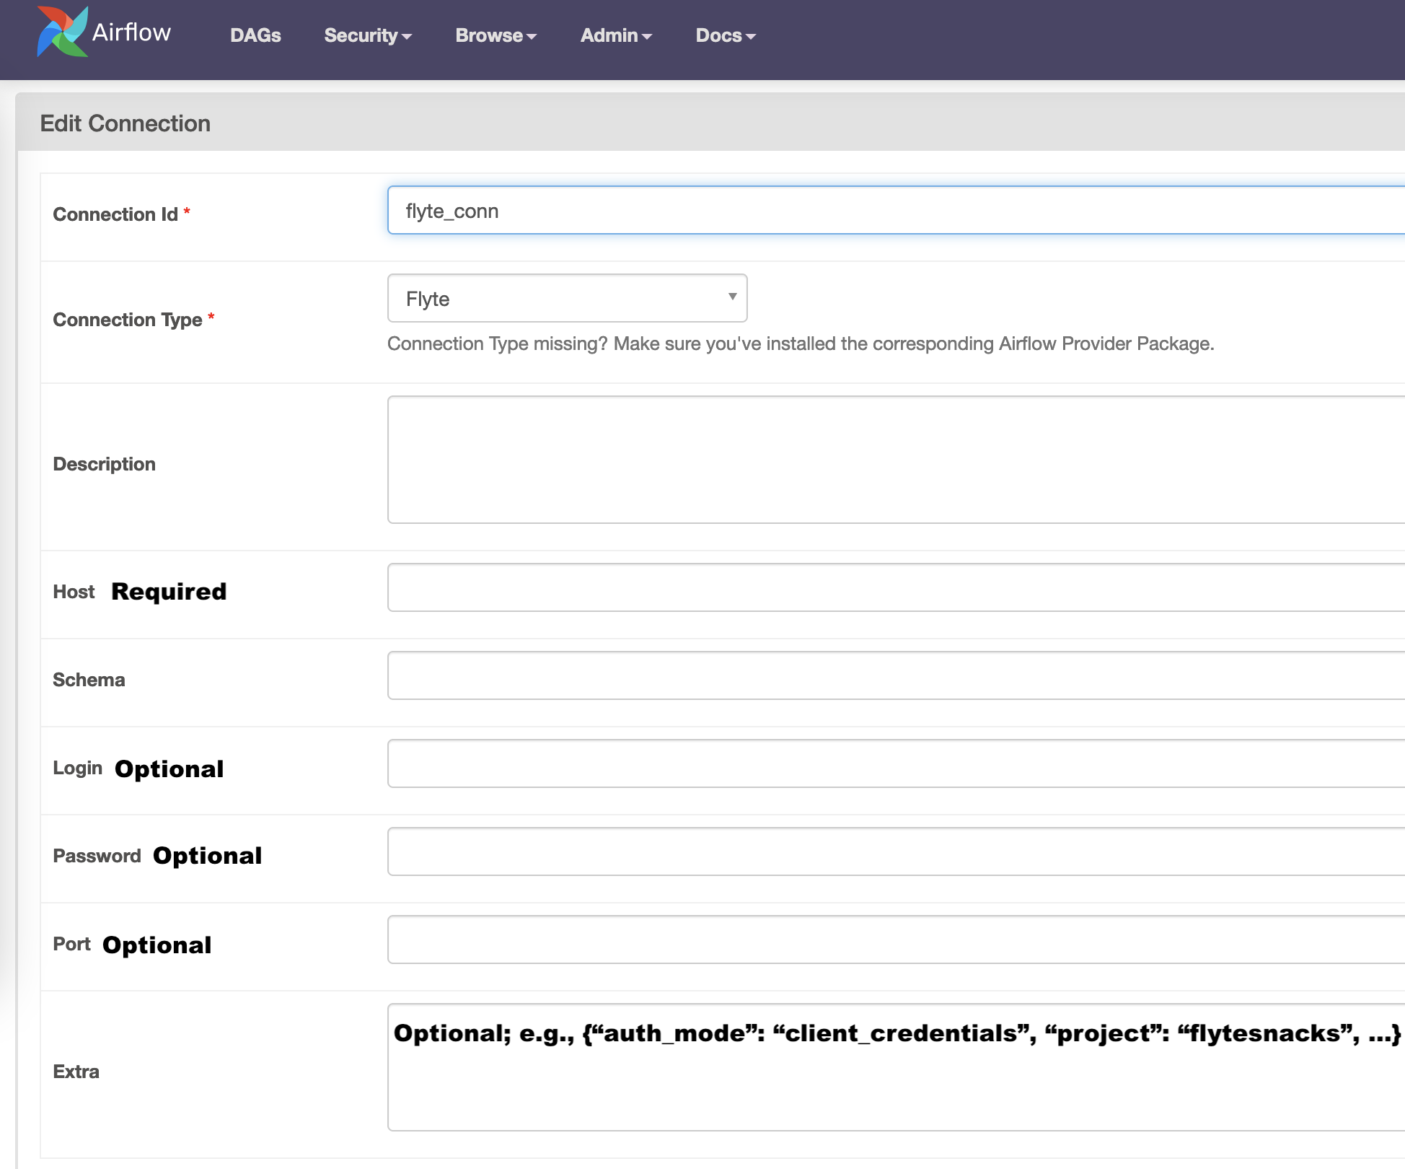Expand the Browse menu
1405x1169 pixels.
pyautogui.click(x=496, y=35)
